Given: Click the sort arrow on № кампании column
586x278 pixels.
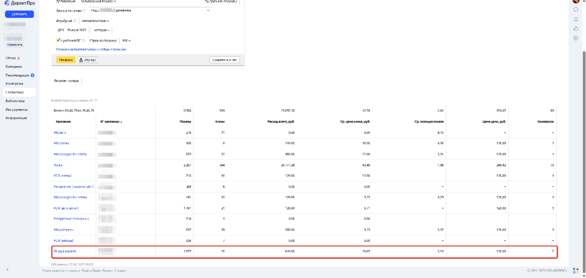Looking at the screenshot, I should tap(121, 122).
